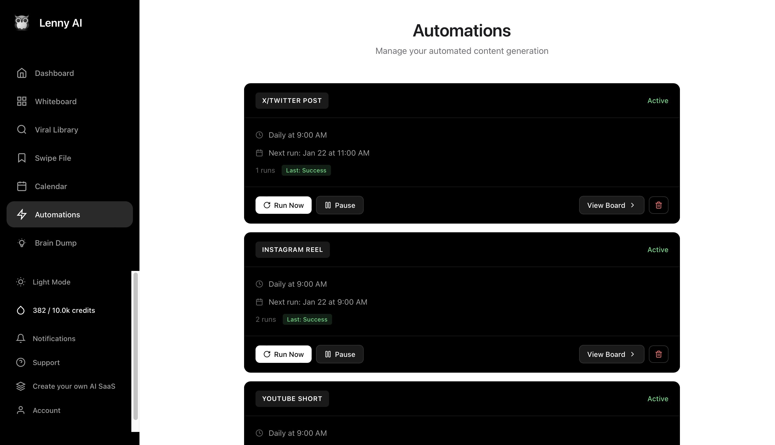775x445 pixels.
Task: Click the Notifications bell icon
Action: (20, 338)
